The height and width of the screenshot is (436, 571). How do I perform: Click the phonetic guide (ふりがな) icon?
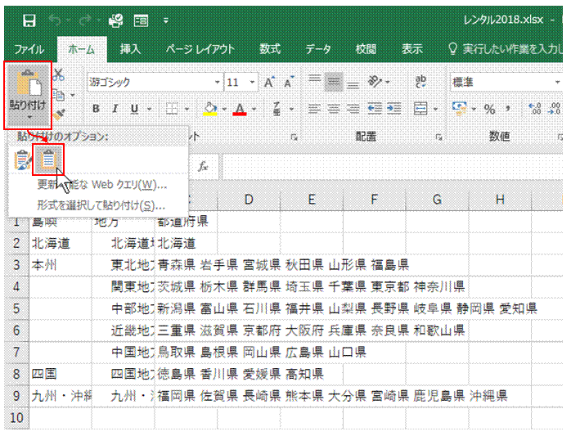(277, 109)
